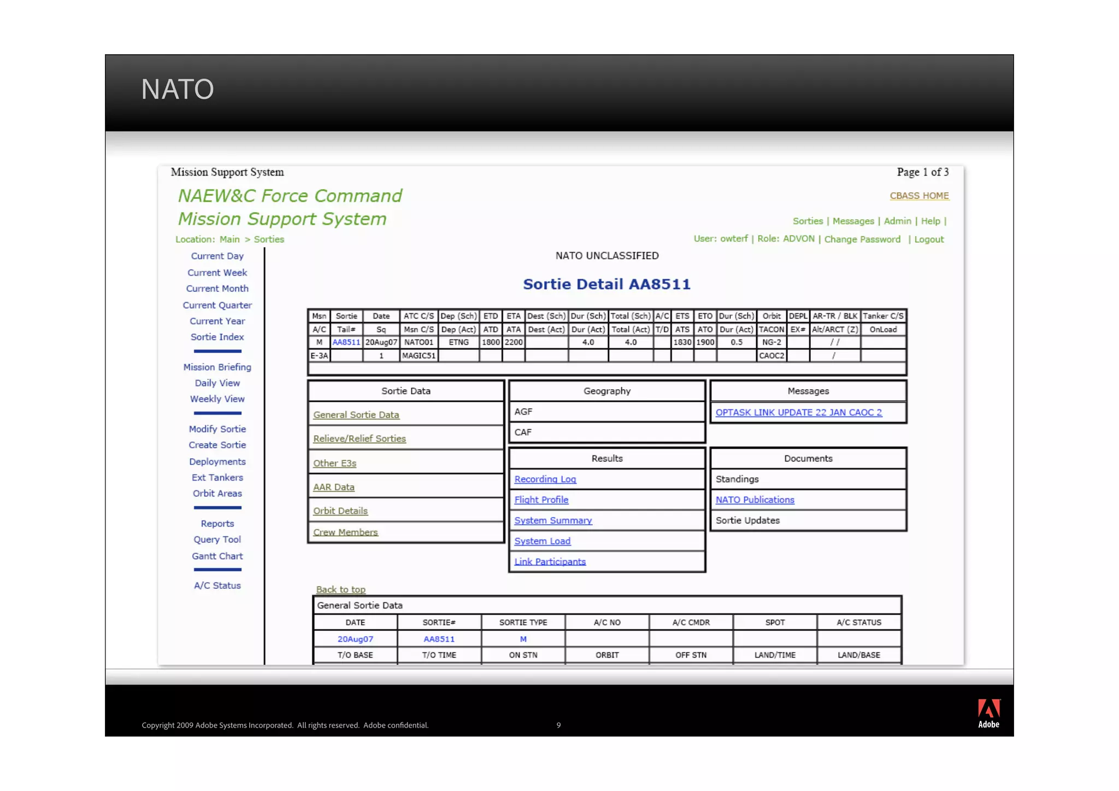The image size is (1119, 791).
Task: Open Link Participants link
Action: (550, 561)
